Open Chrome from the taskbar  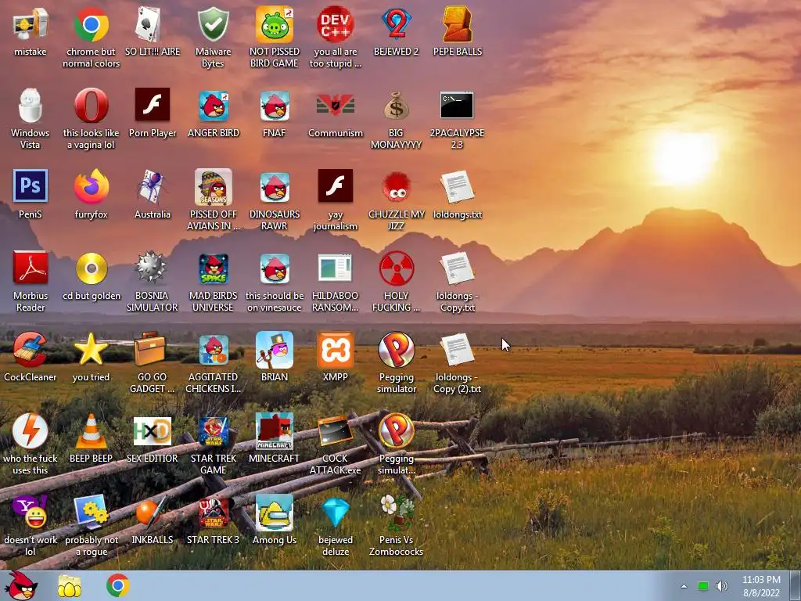118,585
